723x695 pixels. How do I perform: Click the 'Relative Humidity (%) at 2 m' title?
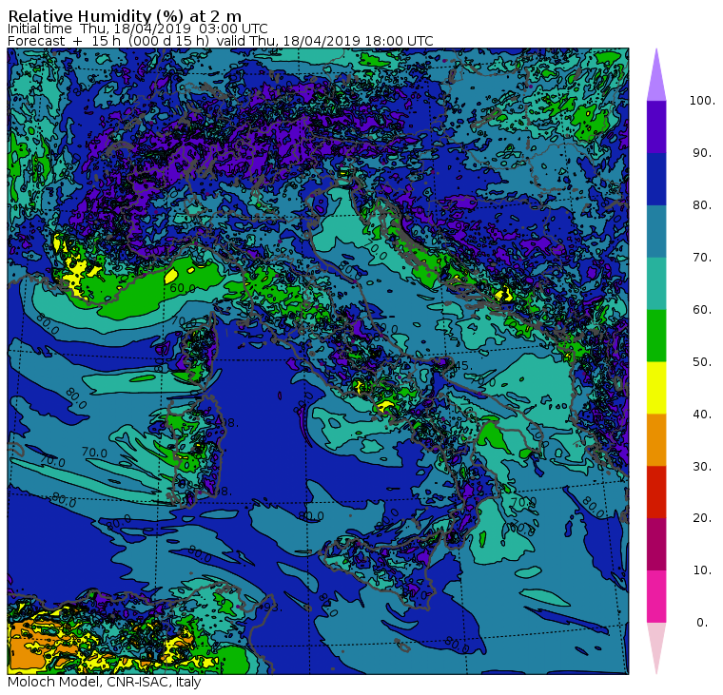coord(125,16)
